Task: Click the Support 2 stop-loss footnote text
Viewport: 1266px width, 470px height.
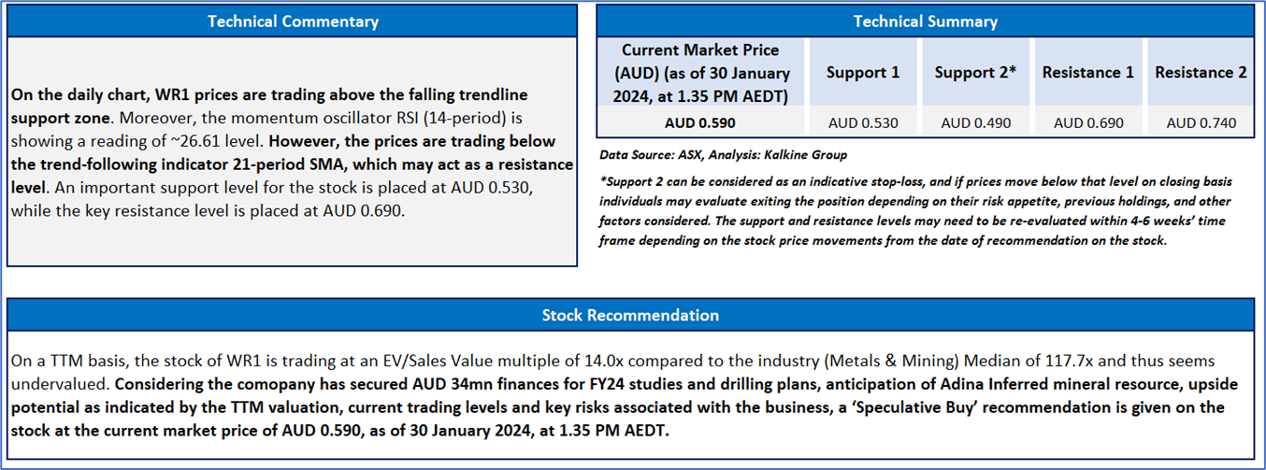Action: click(x=916, y=201)
